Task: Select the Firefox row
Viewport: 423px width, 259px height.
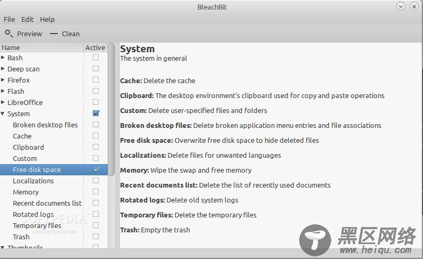Action: (54, 80)
